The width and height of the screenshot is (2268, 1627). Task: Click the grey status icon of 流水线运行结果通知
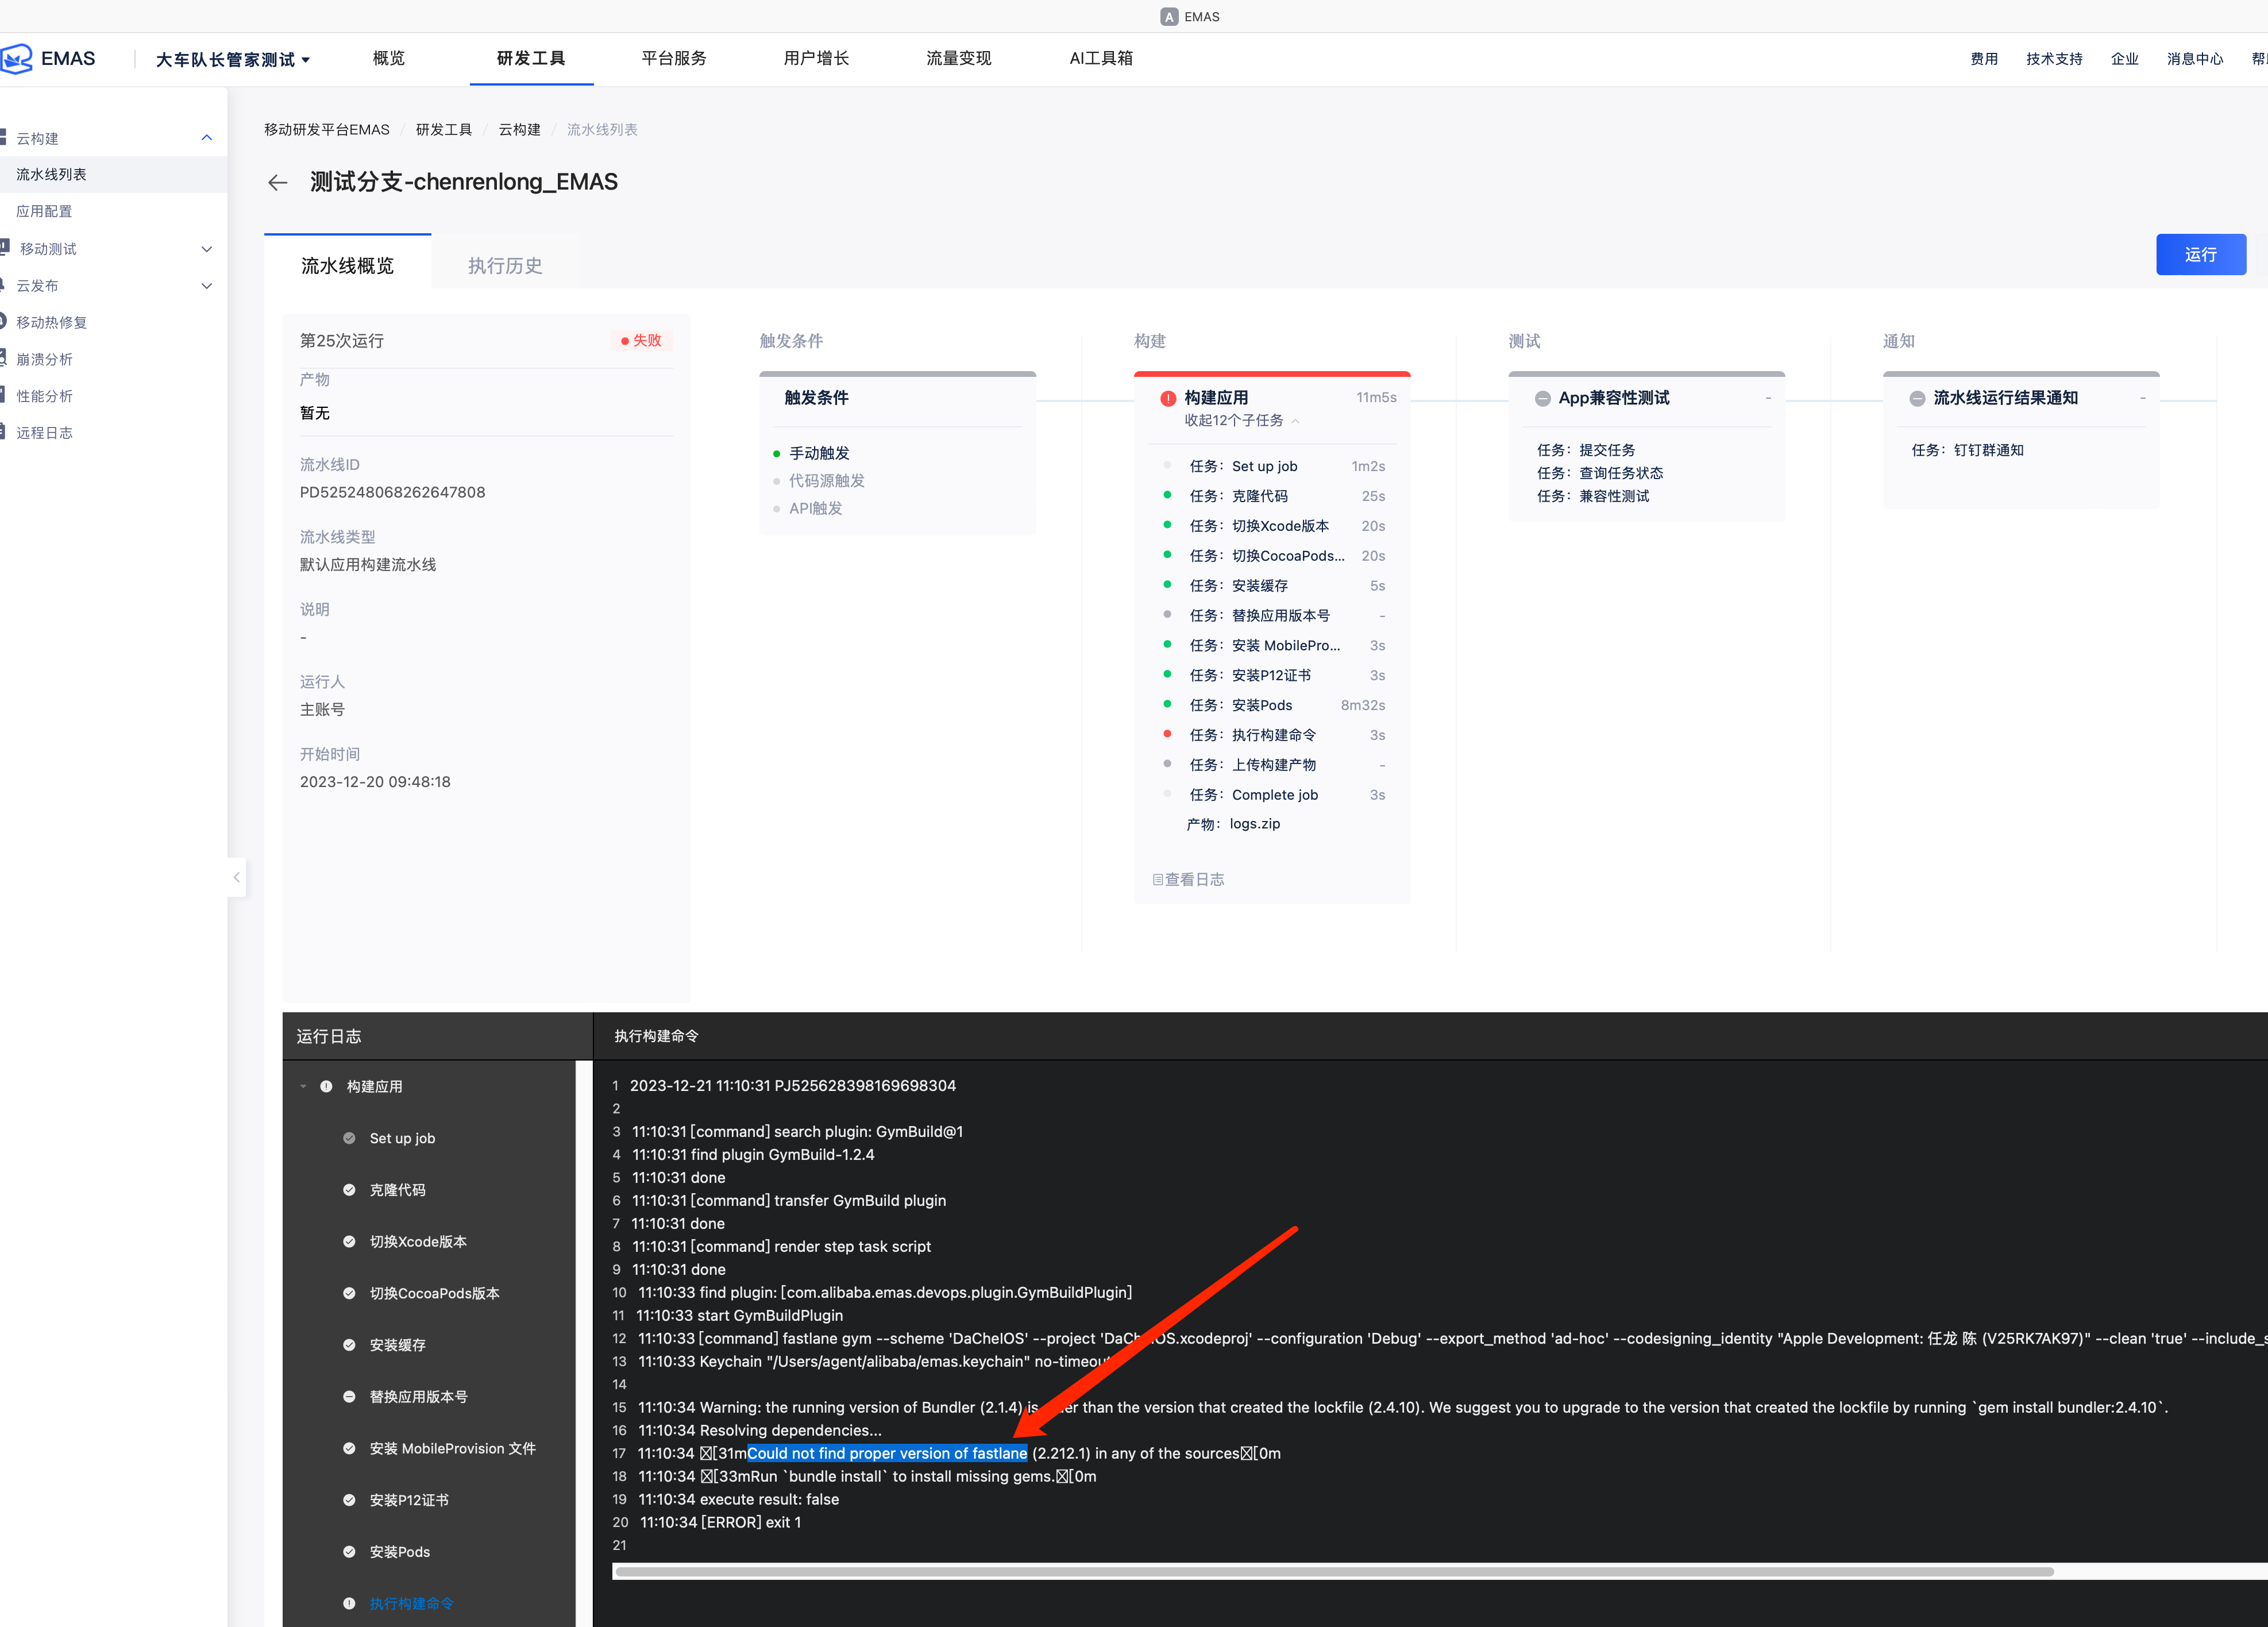[x=1916, y=398]
